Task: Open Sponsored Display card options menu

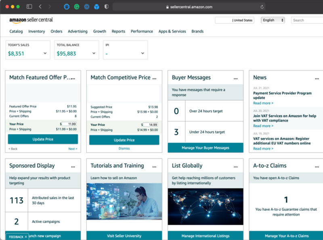Action: [73, 166]
